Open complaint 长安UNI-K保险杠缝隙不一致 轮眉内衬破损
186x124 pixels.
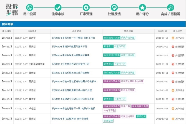[73, 109]
